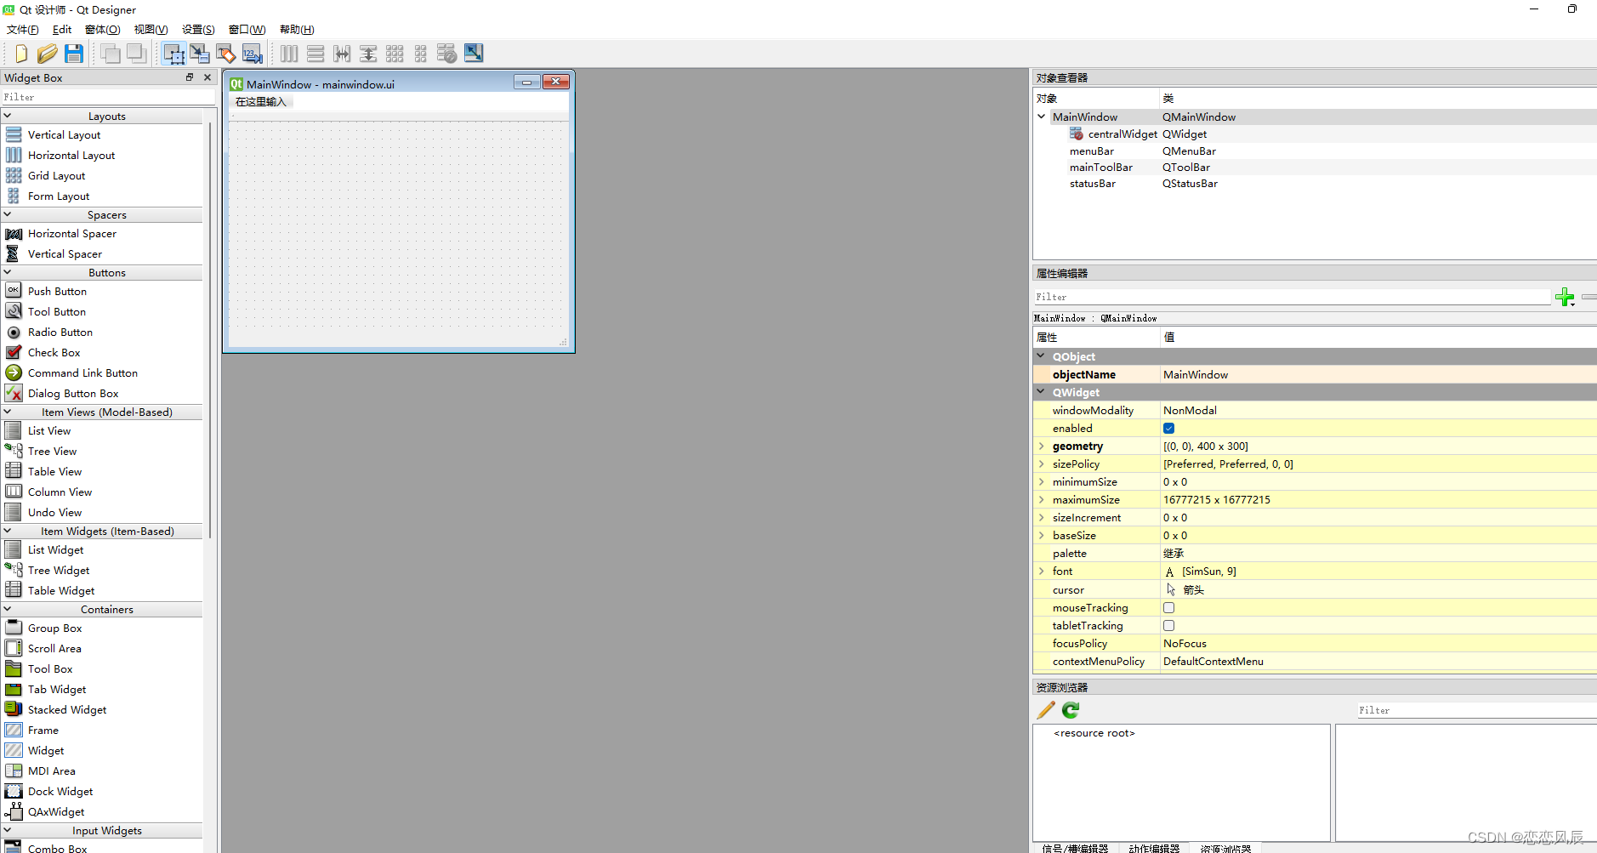Click the Send to Back toolbar icon
The width and height of the screenshot is (1597, 853).
[x=111, y=54]
